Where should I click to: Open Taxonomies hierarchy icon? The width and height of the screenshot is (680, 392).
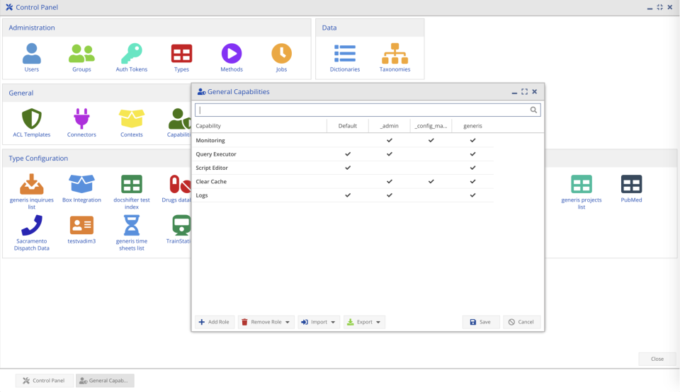pos(395,53)
